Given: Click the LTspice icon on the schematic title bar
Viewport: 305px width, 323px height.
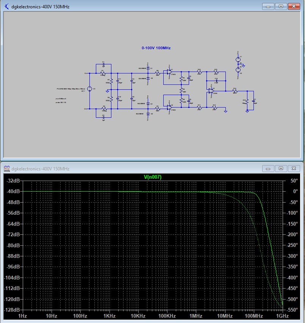Looking at the screenshot, I should [6, 6].
